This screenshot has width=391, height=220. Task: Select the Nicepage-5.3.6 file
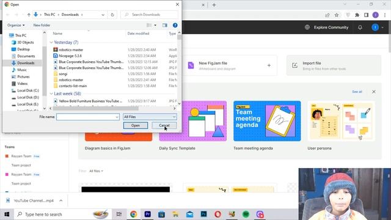coord(70,56)
